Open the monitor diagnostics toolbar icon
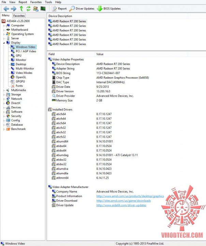 point(43,9)
